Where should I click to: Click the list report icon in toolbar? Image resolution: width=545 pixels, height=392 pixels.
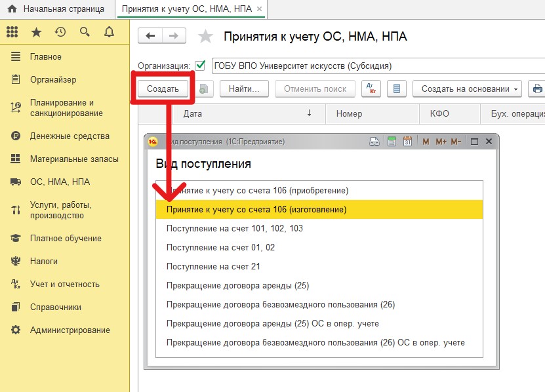pyautogui.click(x=397, y=88)
